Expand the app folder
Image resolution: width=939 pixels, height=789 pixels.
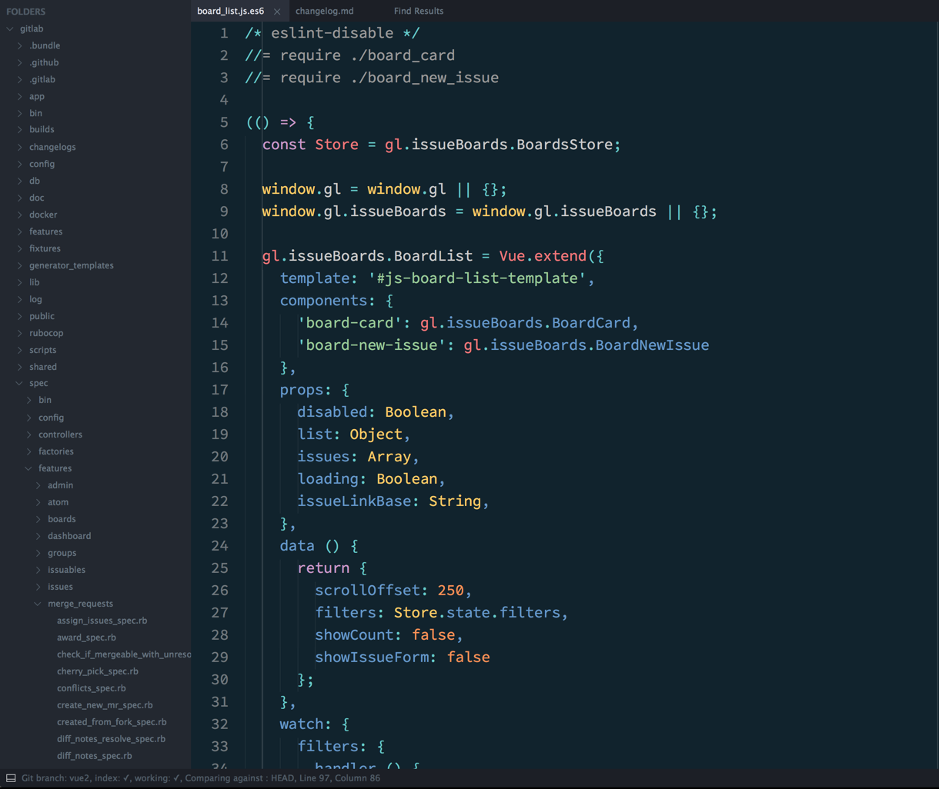click(x=20, y=97)
